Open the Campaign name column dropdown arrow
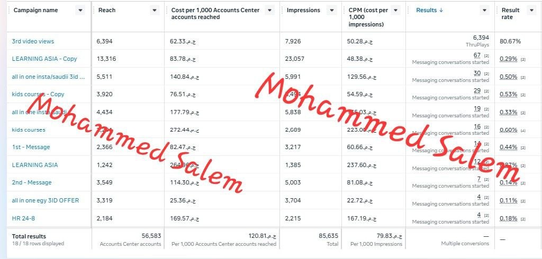Image resolution: width=542 pixels, height=259 pixels. [x=80, y=11]
